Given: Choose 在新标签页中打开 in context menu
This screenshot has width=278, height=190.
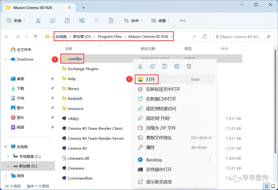Looking at the screenshot, I should tap(175, 89).
